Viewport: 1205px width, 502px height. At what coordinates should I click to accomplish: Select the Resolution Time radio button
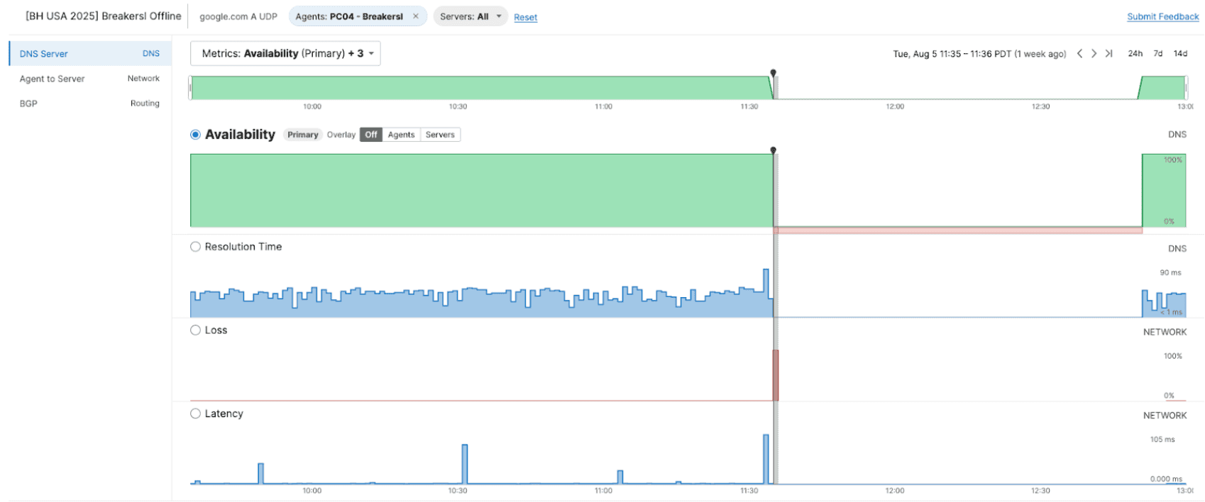[x=195, y=247]
